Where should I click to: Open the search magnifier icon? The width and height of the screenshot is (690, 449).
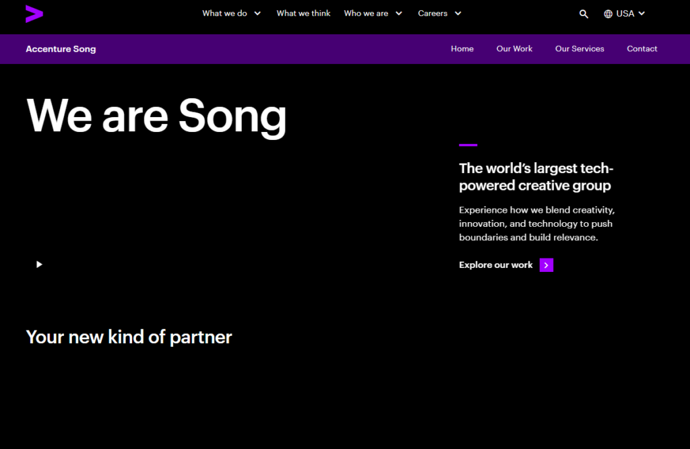pos(584,14)
